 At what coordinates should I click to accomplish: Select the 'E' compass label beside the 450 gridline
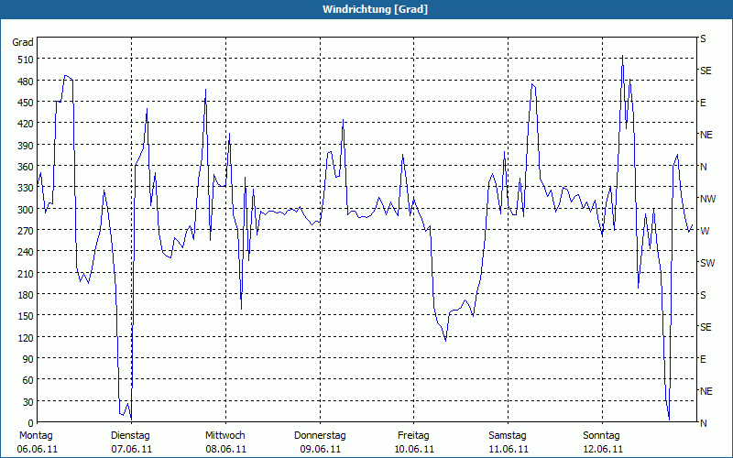tap(703, 103)
